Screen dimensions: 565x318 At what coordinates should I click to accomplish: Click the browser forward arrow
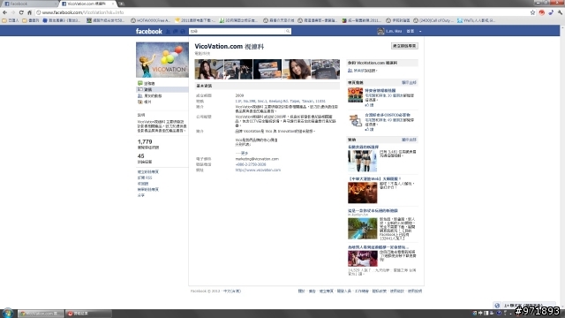tap(13, 12)
